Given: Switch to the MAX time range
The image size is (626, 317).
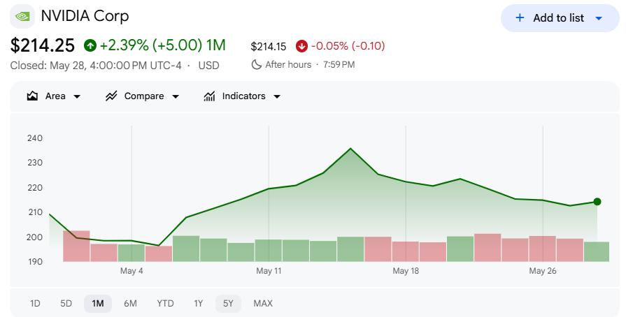Looking at the screenshot, I should [263, 304].
